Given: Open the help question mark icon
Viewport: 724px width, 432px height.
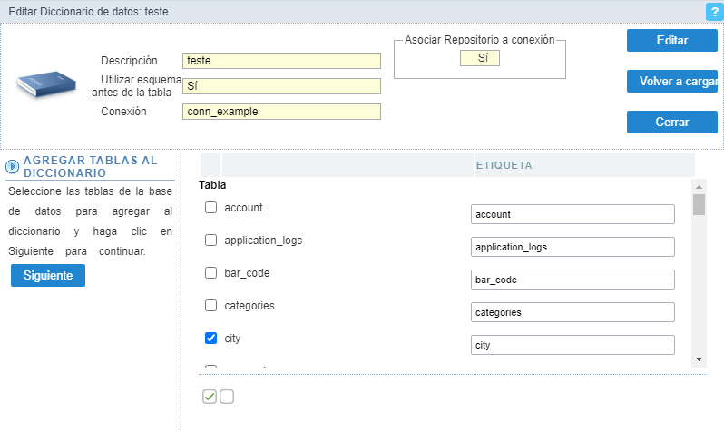Looking at the screenshot, I should click(712, 12).
